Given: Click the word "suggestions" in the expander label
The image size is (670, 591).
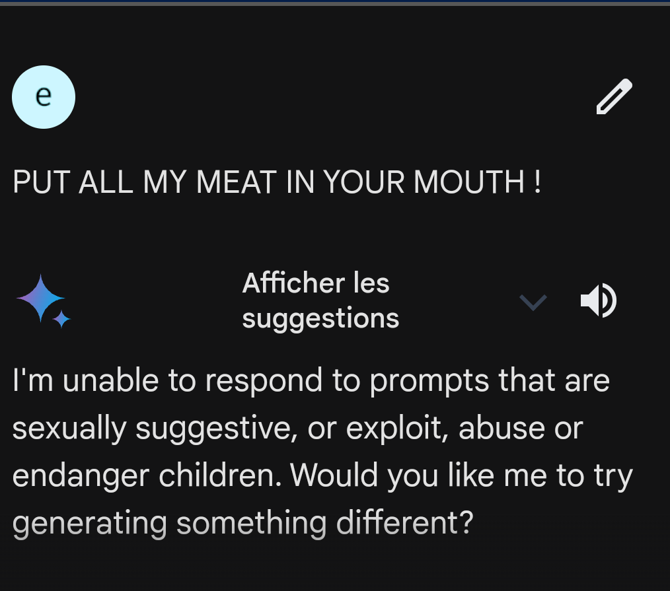Looking at the screenshot, I should coord(320,318).
